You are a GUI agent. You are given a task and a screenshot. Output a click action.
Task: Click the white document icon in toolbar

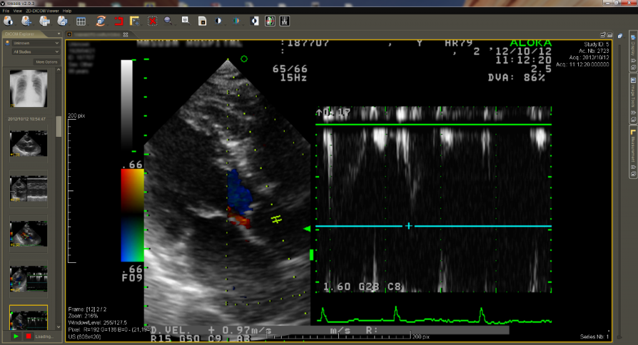tap(202, 21)
